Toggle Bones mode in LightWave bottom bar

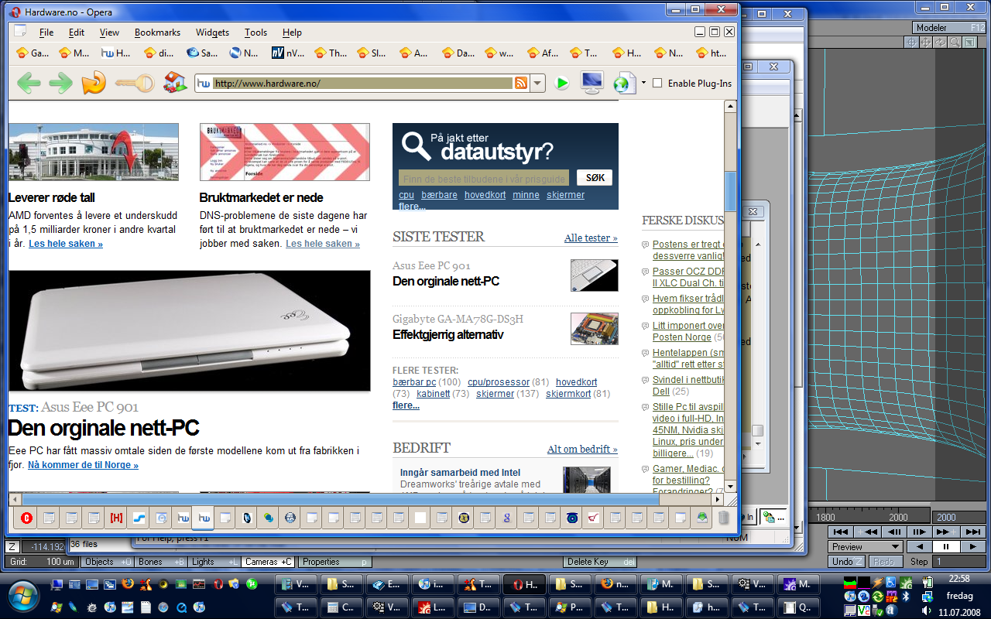[x=162, y=562]
